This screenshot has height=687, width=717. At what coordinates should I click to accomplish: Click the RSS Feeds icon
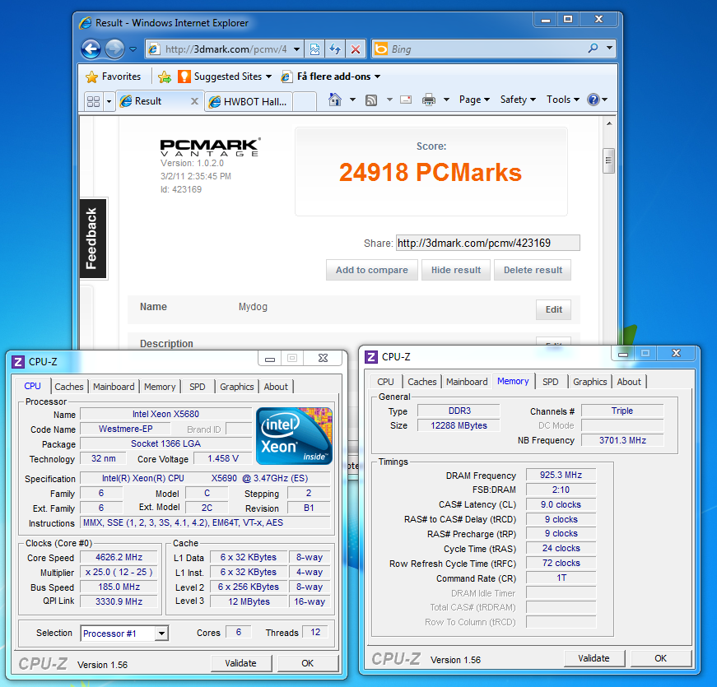371,100
